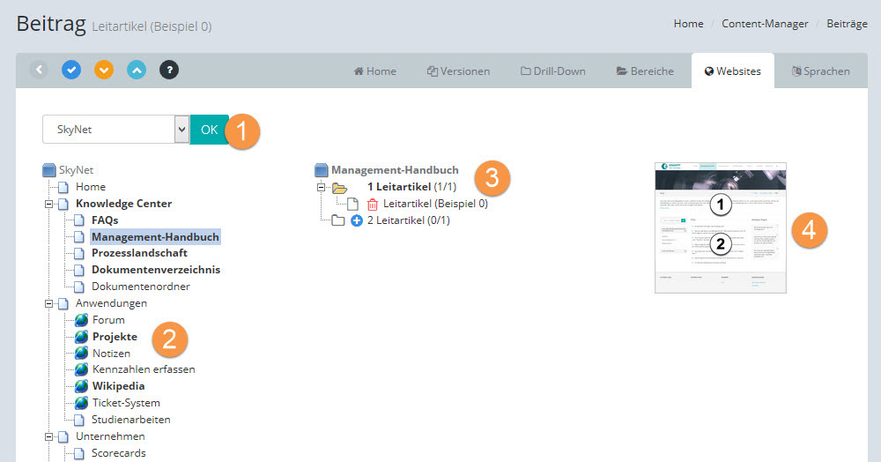Viewport: 881px width, 462px height.
Task: Click the grey back arrow circle icon
Action: coord(39,70)
